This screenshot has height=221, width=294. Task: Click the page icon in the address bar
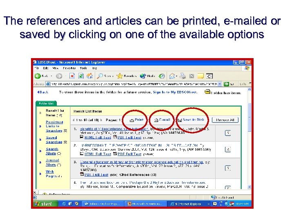[x=48, y=84]
